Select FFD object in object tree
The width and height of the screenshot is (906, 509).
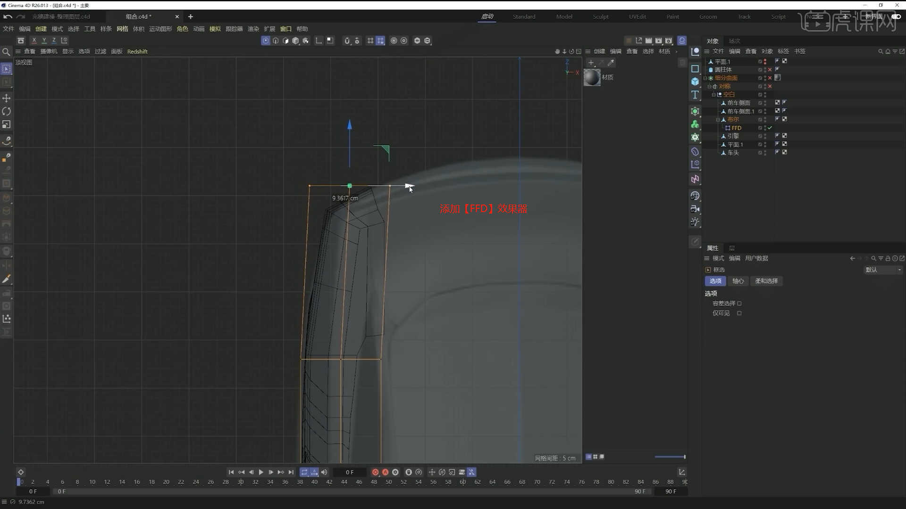coord(736,128)
